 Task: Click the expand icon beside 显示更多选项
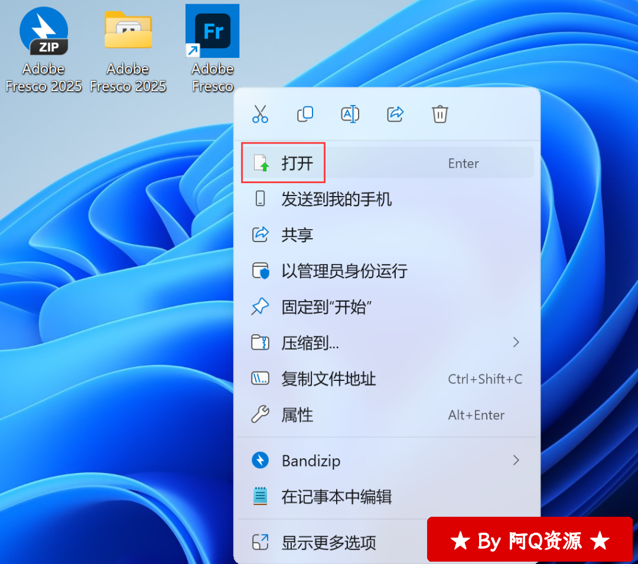[260, 542]
